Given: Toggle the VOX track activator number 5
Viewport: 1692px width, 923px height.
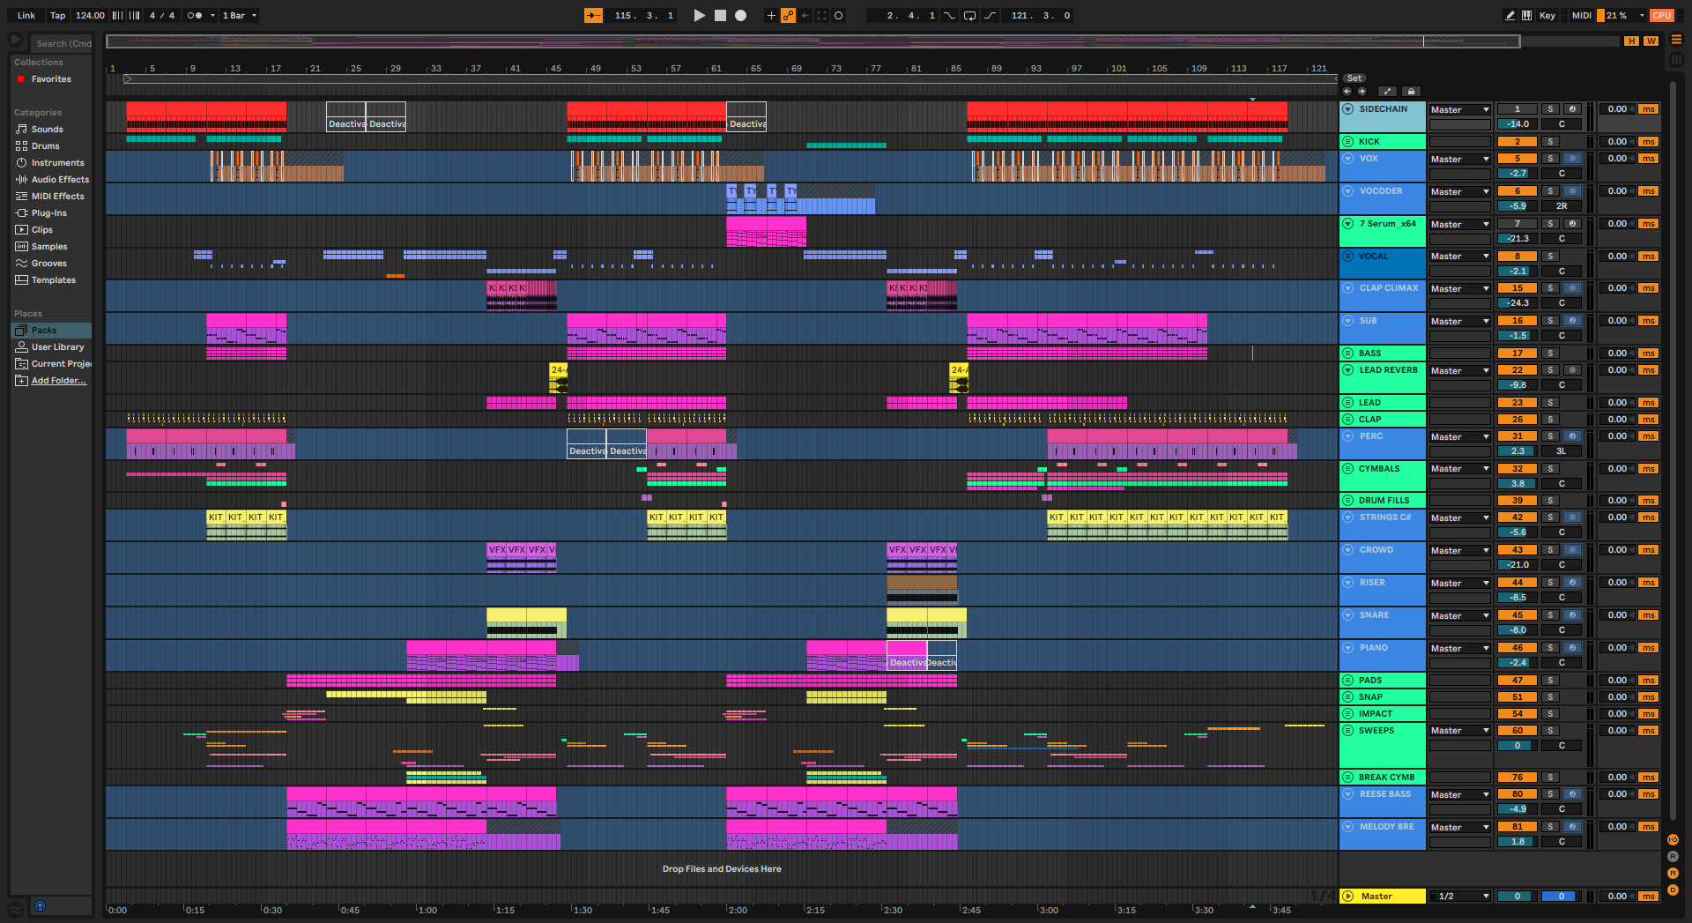Looking at the screenshot, I should [1518, 159].
